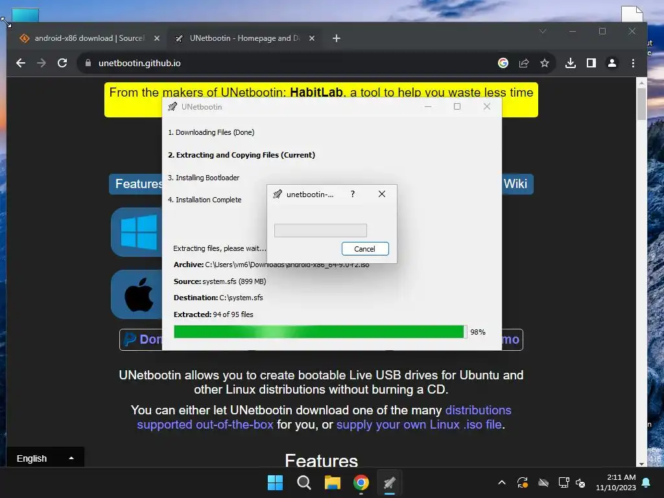Open taskbar Search
The image size is (664, 498).
click(x=304, y=482)
